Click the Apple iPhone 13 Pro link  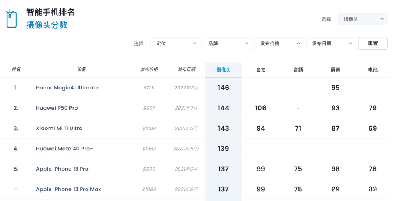click(x=62, y=169)
